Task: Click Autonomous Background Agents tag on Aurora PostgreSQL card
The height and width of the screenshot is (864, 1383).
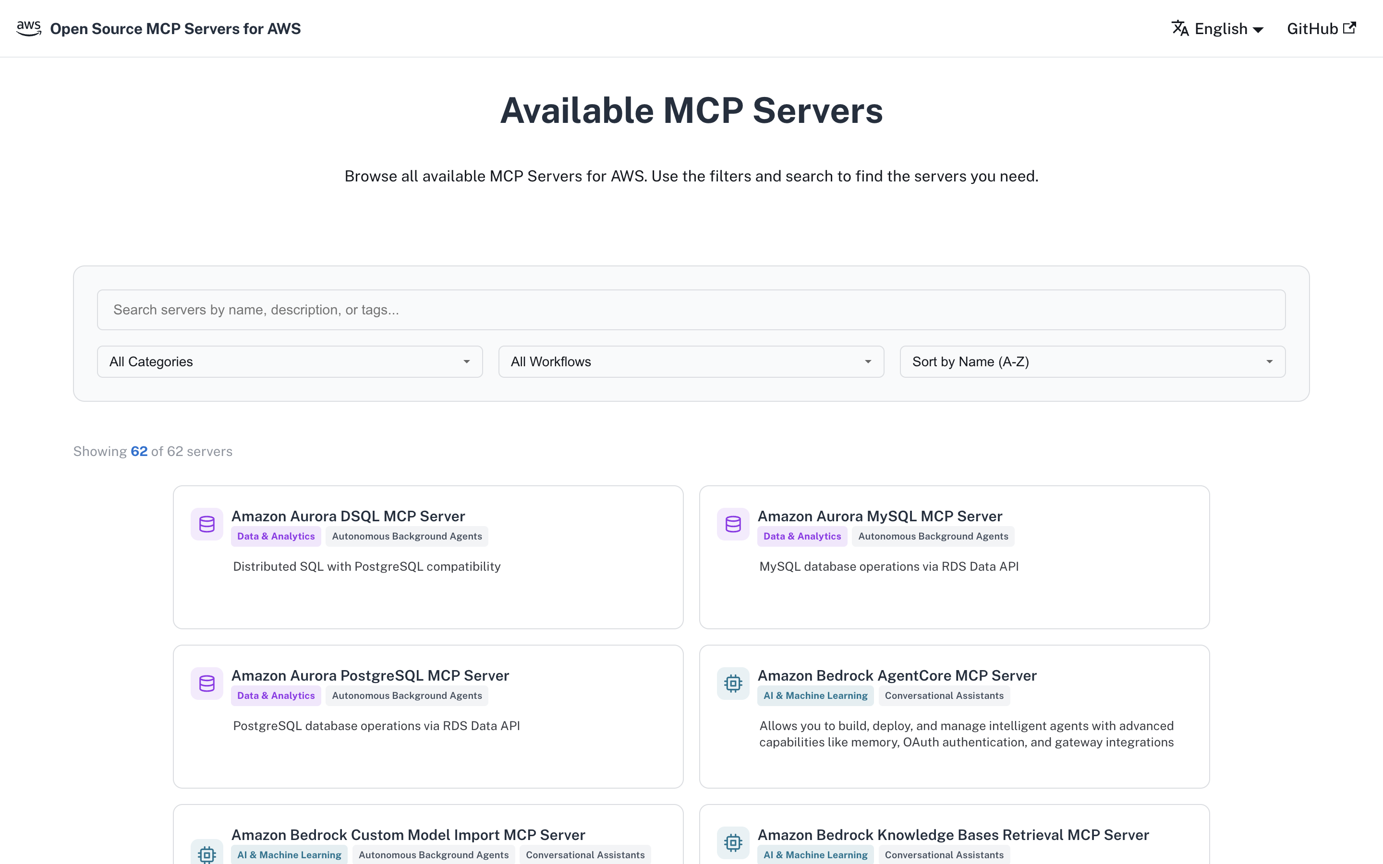Action: coord(407,696)
